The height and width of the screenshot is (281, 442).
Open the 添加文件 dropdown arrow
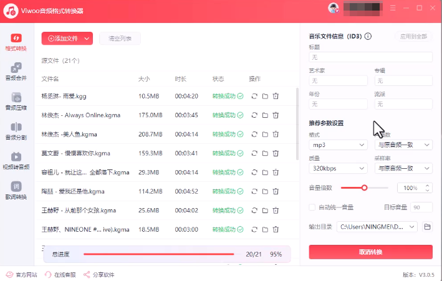[87, 39]
